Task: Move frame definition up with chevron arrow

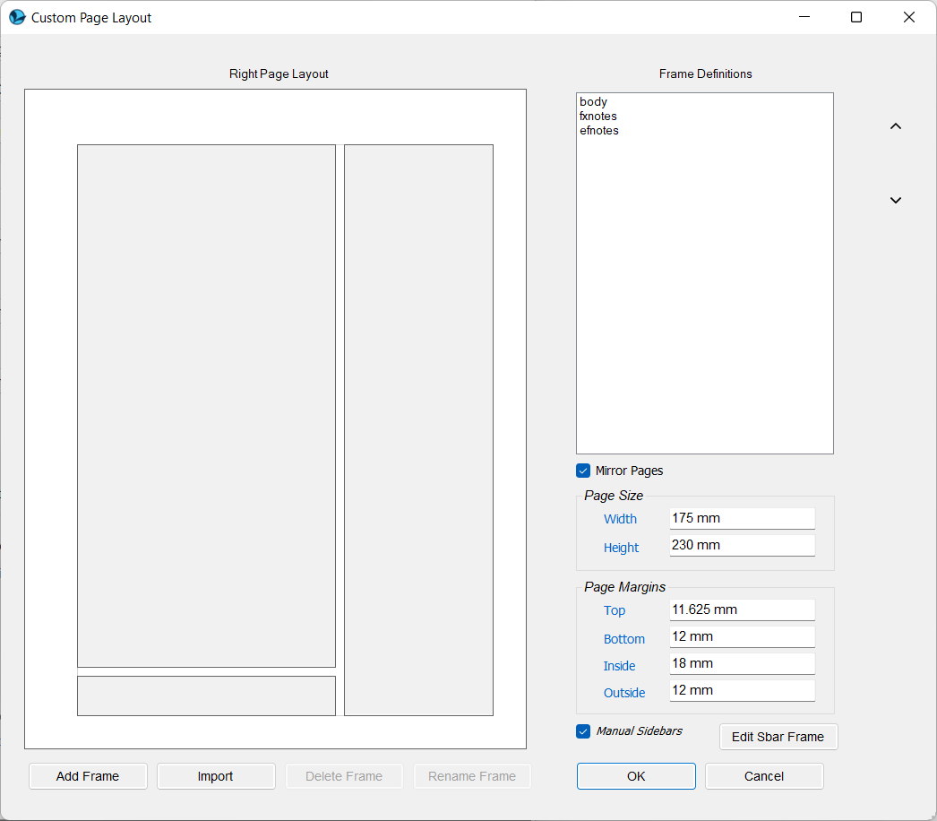Action: point(895,126)
